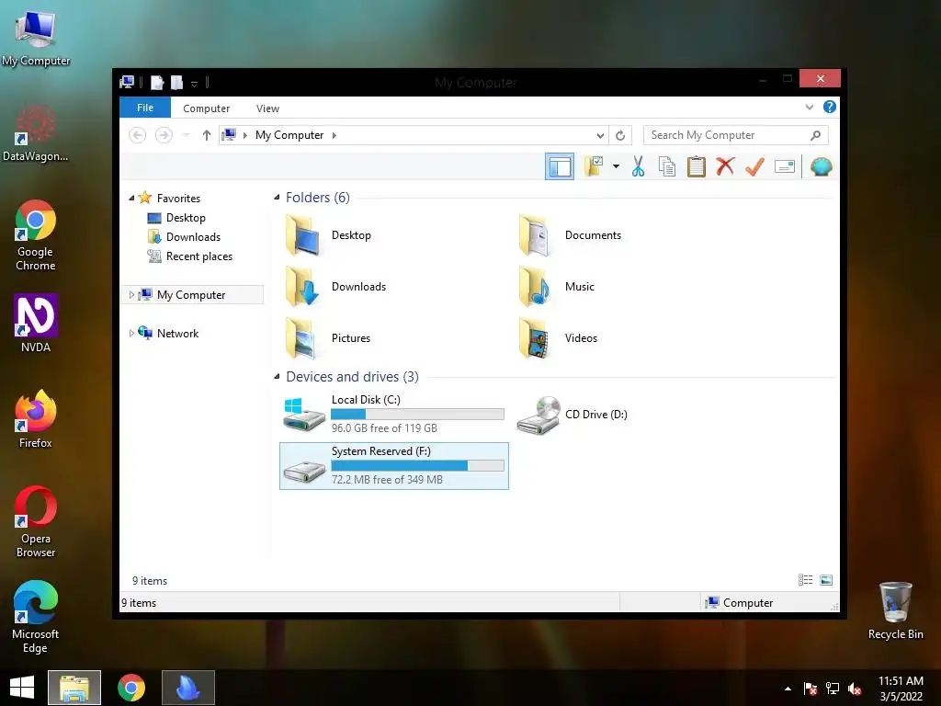Open the address bar history dropdown
This screenshot has width=941, height=706.
(599, 136)
